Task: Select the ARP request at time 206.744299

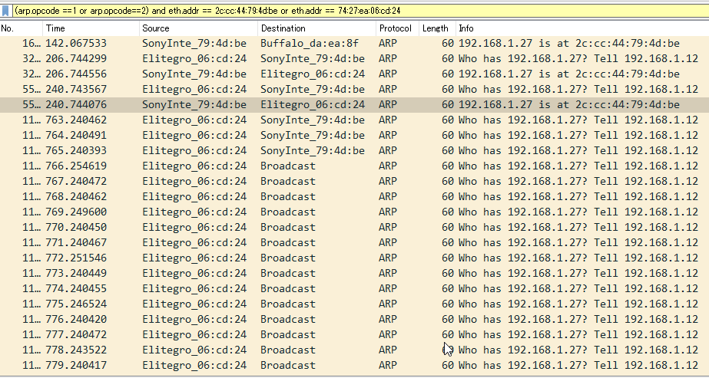Action: [x=355, y=58]
